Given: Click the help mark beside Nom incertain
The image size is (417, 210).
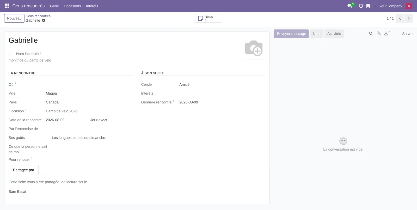Looking at the screenshot, I should [x=40, y=53].
